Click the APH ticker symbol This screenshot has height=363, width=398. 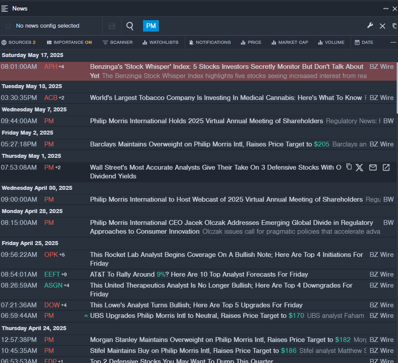[50, 67]
